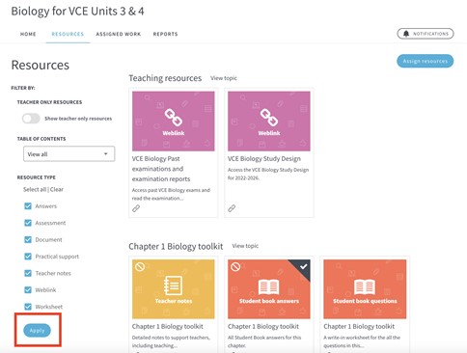Viewport: 467px width, 353px height.
Task: Click link icon under VCE Biology Study Design
Action: [x=232, y=208]
